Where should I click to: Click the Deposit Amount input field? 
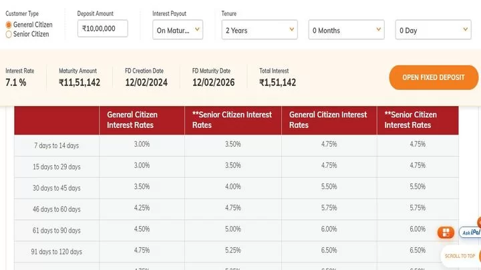coord(102,29)
